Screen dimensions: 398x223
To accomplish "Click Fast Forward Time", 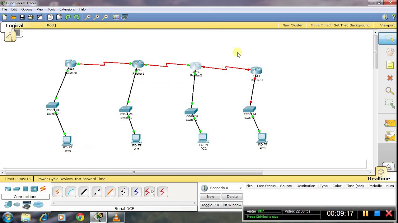I will [90, 179].
